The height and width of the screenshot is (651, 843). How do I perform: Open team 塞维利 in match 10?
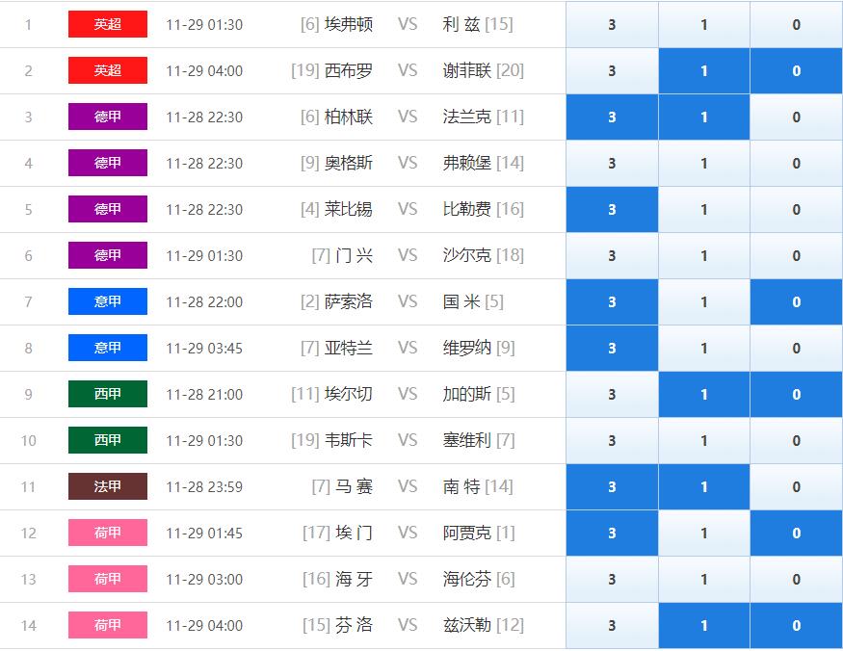[466, 440]
